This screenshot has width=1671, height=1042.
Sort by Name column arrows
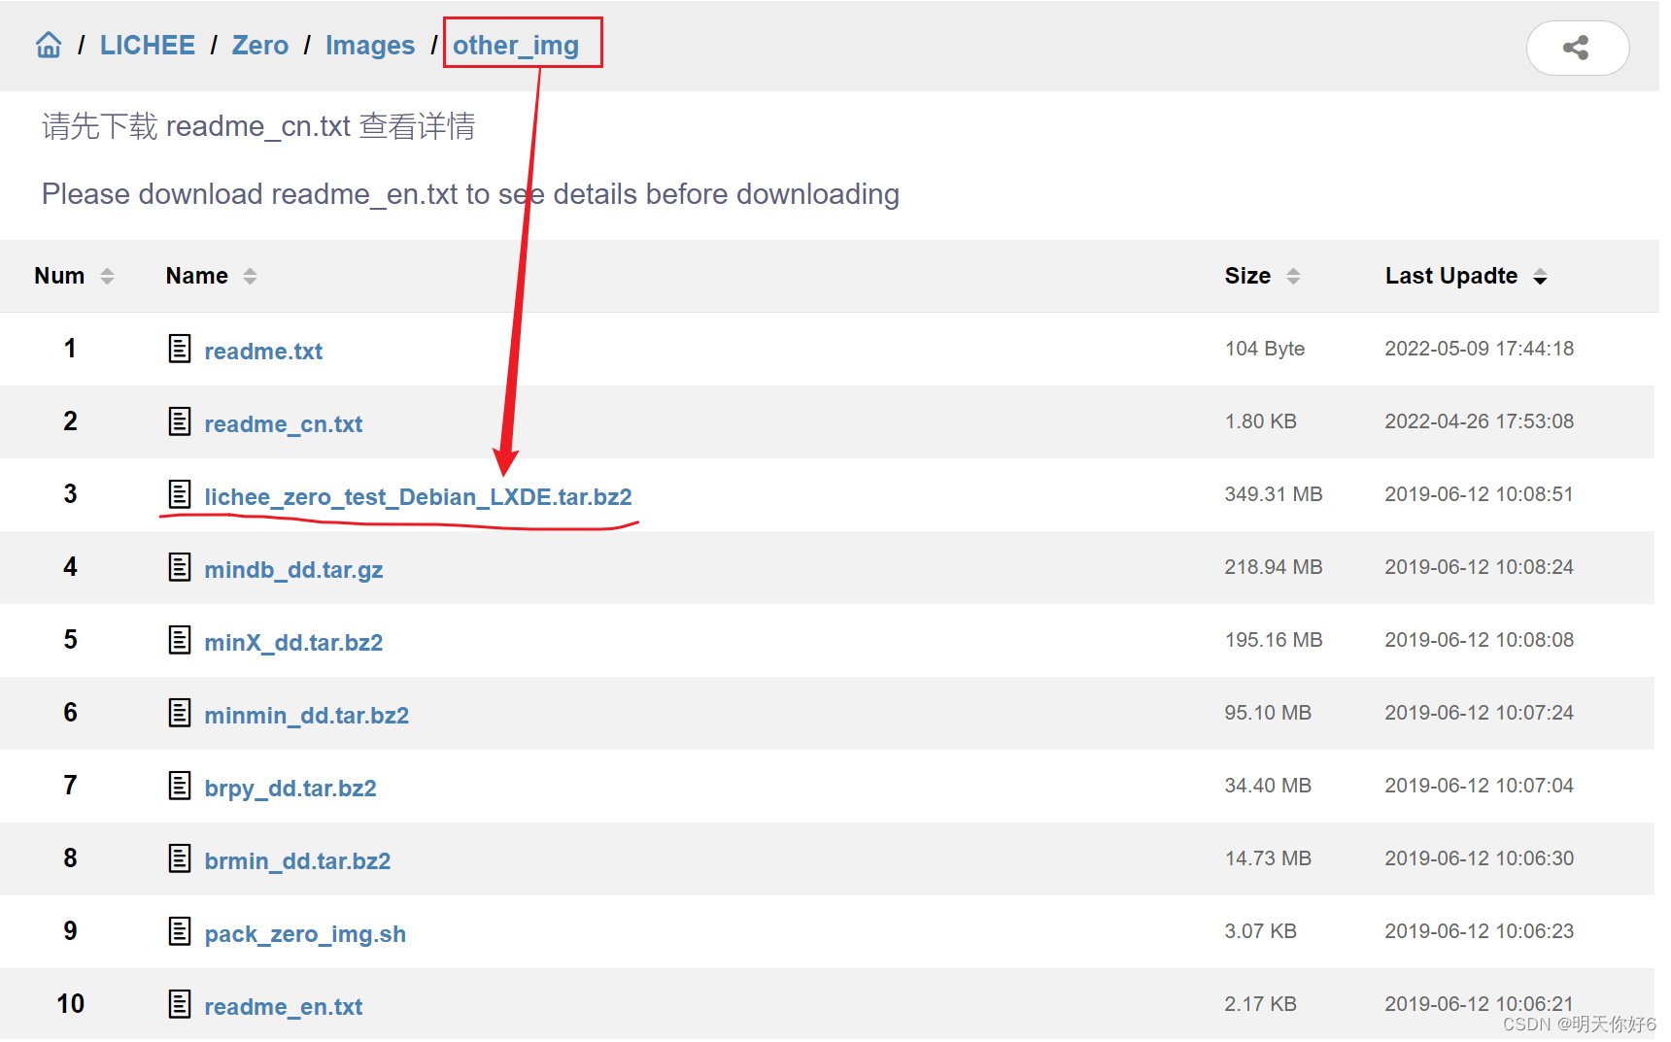[x=250, y=277]
